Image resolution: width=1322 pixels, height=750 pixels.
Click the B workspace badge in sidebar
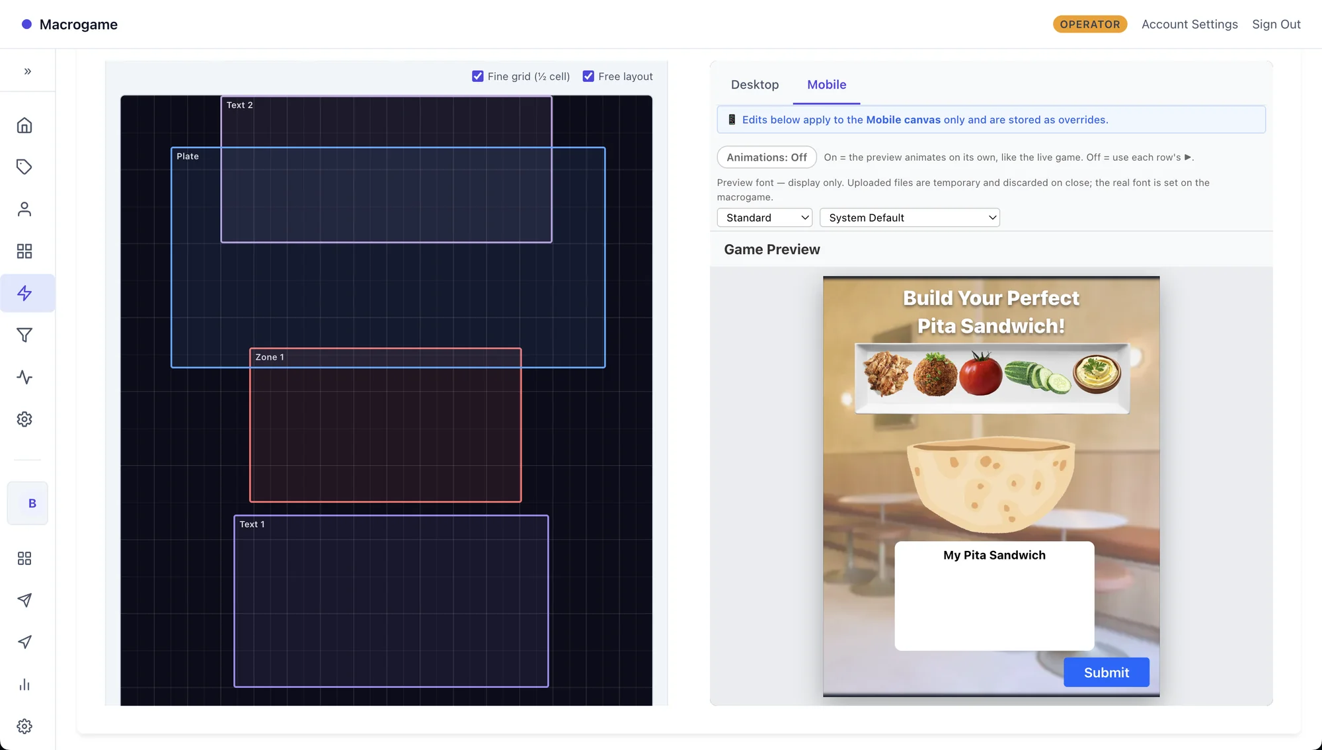coord(28,503)
